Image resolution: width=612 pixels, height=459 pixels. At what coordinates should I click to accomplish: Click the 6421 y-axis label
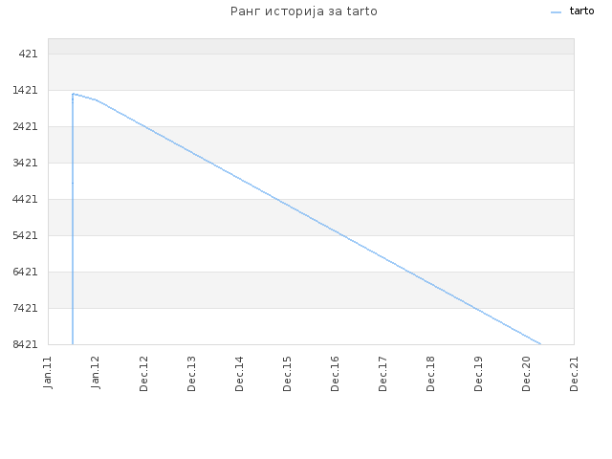pyautogui.click(x=26, y=272)
